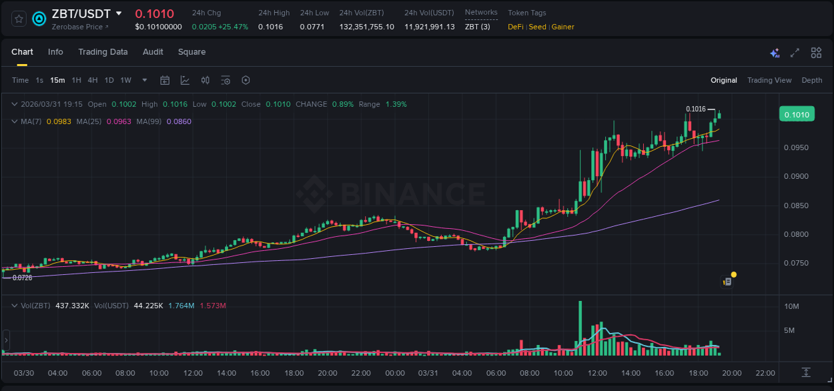Select the 1D time interval
This screenshot has width=834, height=391.
(109, 80)
